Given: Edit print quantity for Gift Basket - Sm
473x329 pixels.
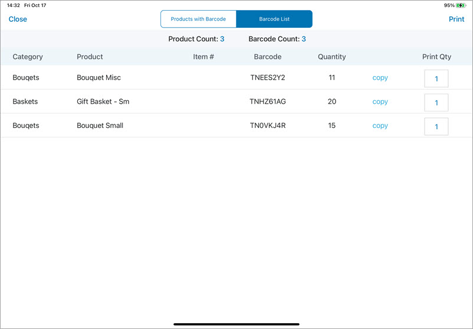Looking at the screenshot, I should pos(436,103).
